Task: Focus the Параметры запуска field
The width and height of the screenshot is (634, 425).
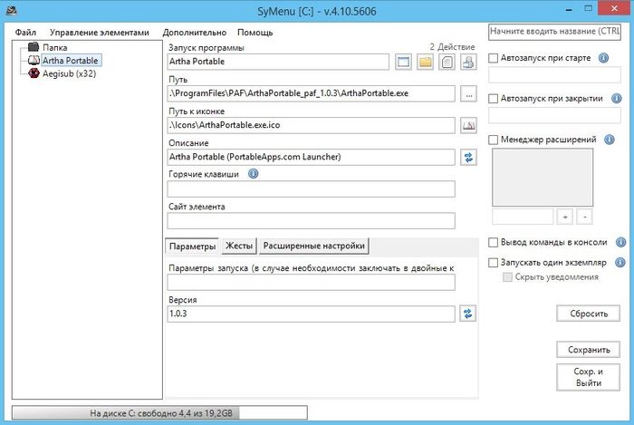Action: [311, 282]
